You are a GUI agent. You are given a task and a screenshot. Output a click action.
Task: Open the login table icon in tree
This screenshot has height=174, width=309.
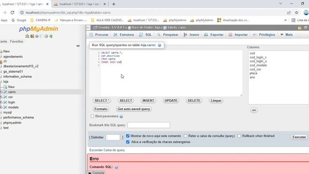coord(5,102)
